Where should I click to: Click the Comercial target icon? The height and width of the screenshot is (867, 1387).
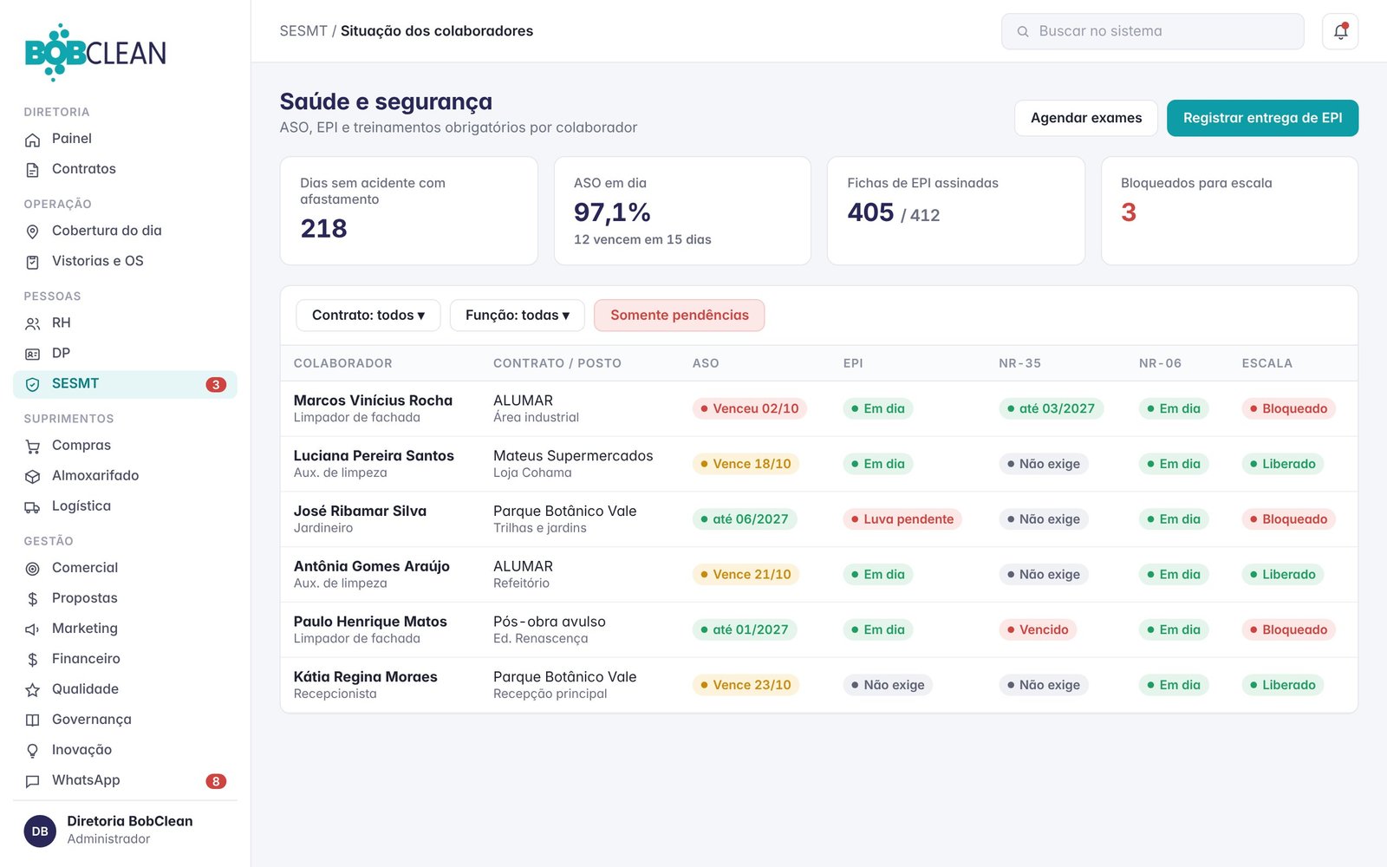point(33,569)
